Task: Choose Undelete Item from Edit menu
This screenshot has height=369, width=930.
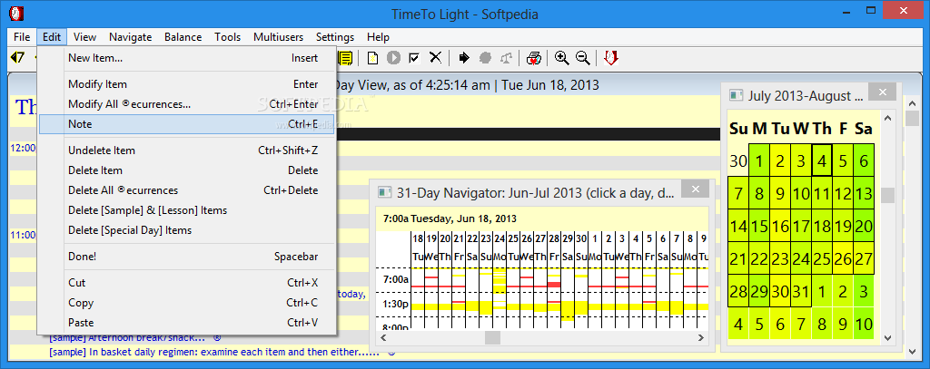Action: [187, 151]
